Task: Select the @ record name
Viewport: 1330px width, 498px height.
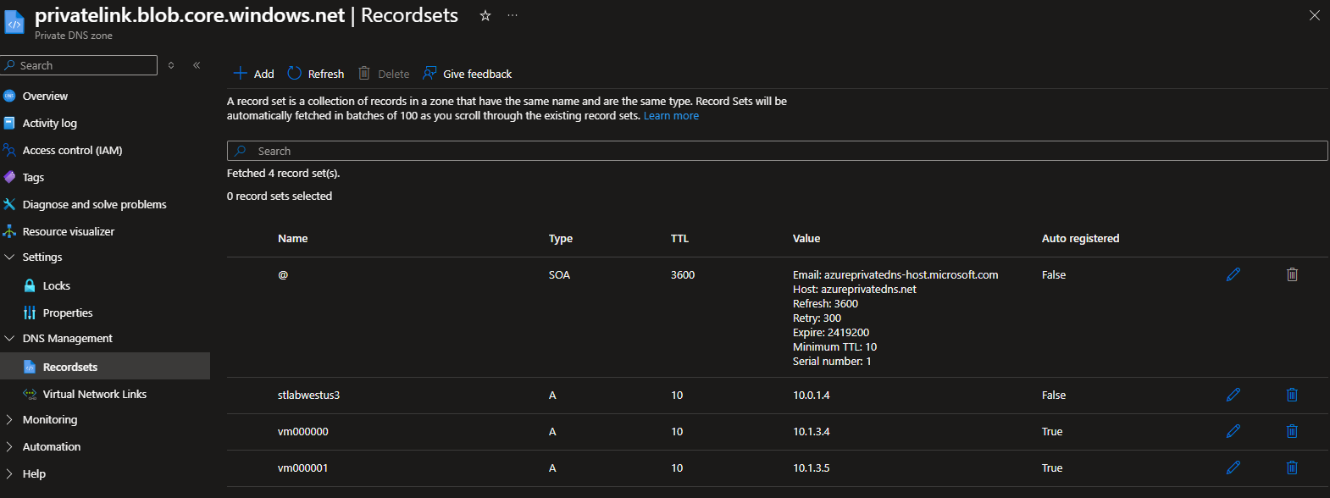Action: pos(283,274)
